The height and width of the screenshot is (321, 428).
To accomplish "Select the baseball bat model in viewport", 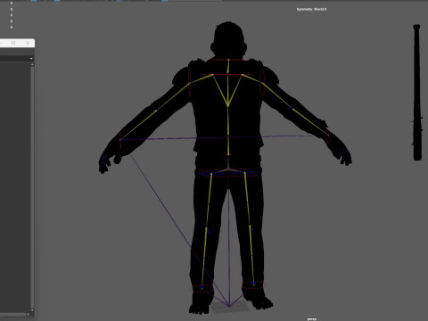I will (417, 93).
